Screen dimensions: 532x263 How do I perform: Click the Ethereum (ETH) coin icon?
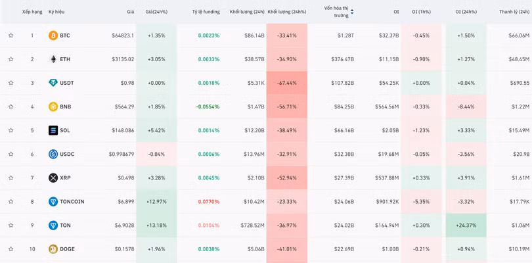click(53, 59)
